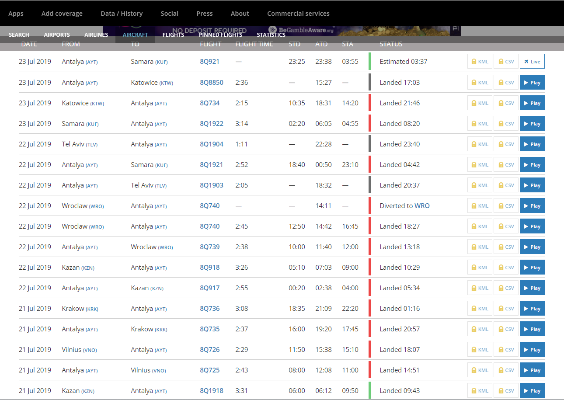This screenshot has height=400, width=564.
Task: Click the BeGambleAware banner advertisement
Action: click(x=282, y=31)
